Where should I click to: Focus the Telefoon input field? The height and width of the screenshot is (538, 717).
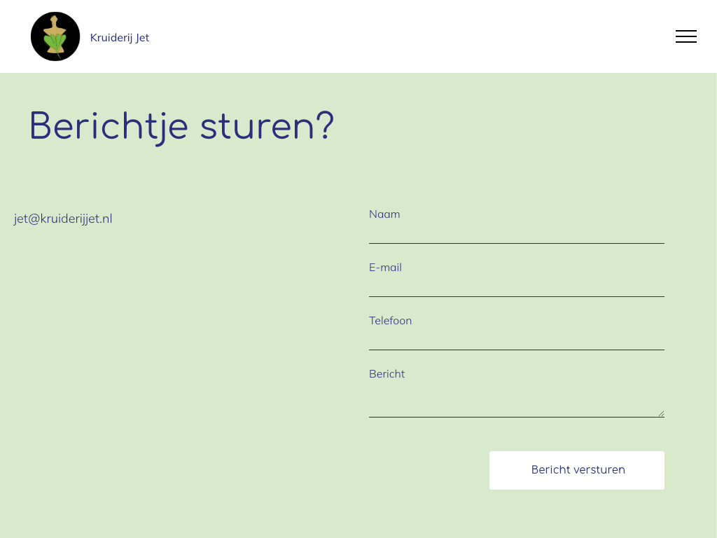coord(516,340)
